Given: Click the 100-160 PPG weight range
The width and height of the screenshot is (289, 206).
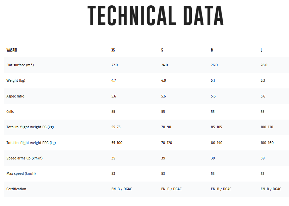Looking at the screenshot, I should 267,143.
